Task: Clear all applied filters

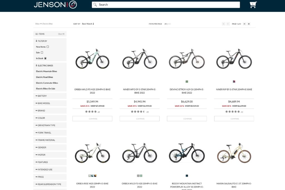Action: point(61,34)
